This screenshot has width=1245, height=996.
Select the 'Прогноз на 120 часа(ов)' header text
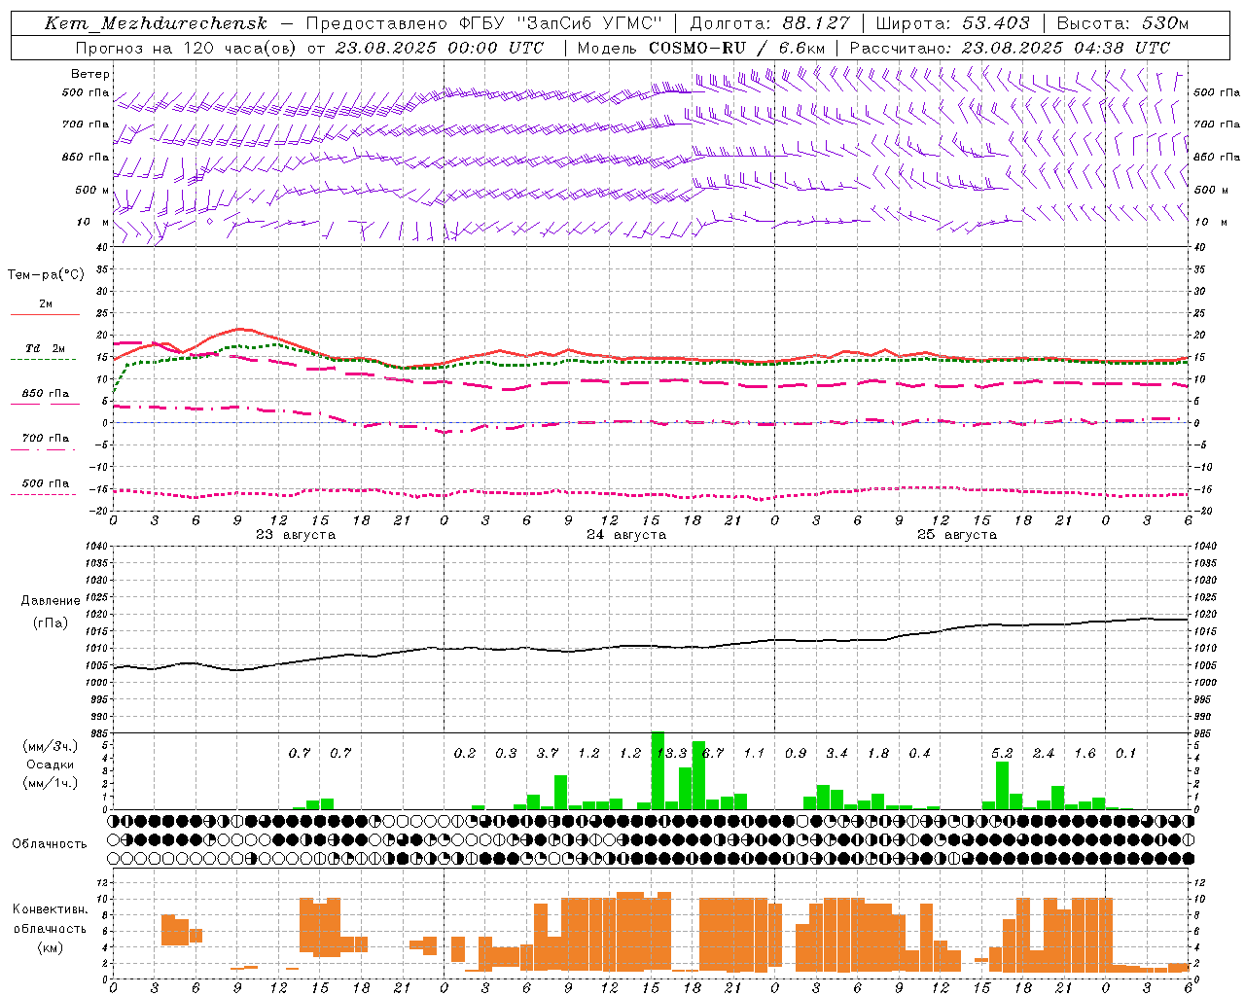click(x=186, y=48)
